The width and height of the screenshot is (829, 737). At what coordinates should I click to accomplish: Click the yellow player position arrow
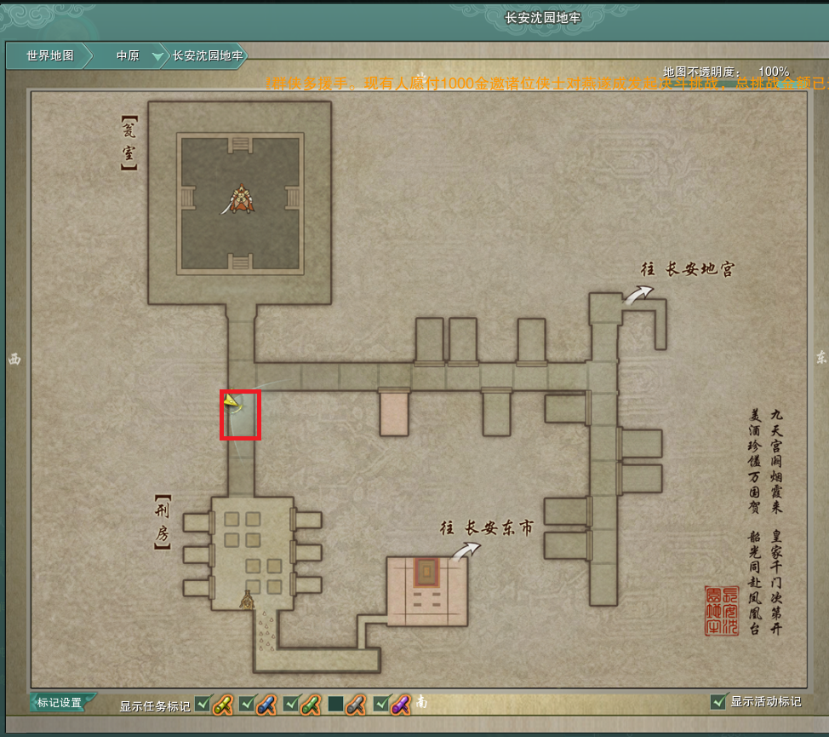231,399
